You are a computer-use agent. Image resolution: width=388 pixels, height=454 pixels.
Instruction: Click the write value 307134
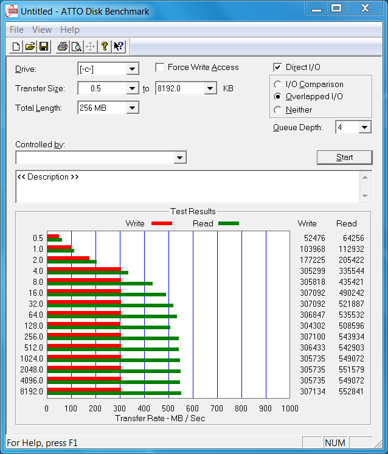click(313, 391)
